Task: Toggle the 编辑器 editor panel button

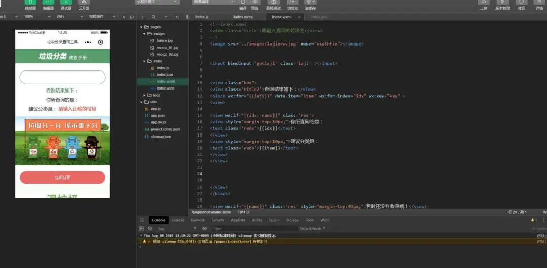Action: pos(48,2)
